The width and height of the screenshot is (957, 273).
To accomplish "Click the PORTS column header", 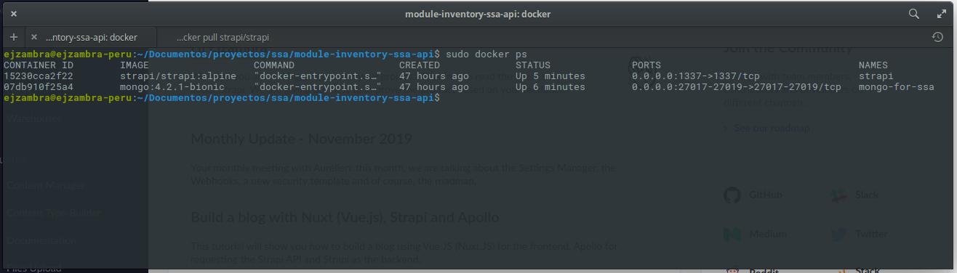I will [646, 65].
